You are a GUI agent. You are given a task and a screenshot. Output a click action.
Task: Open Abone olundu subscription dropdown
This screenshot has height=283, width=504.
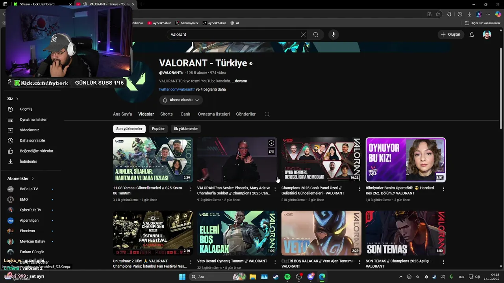tap(181, 100)
